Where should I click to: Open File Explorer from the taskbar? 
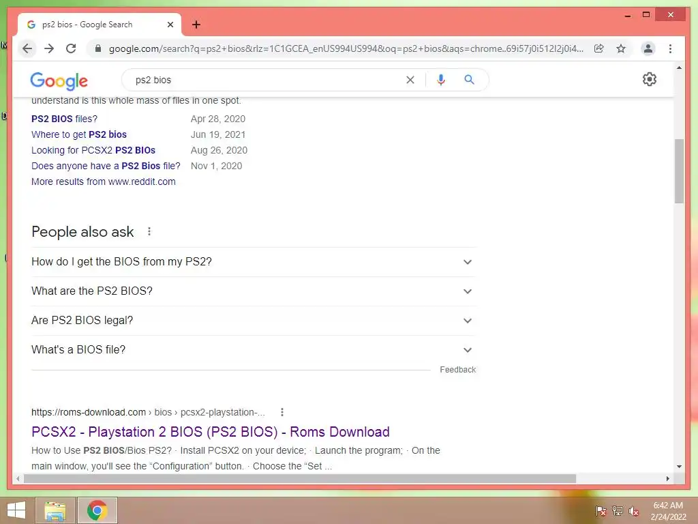point(55,510)
